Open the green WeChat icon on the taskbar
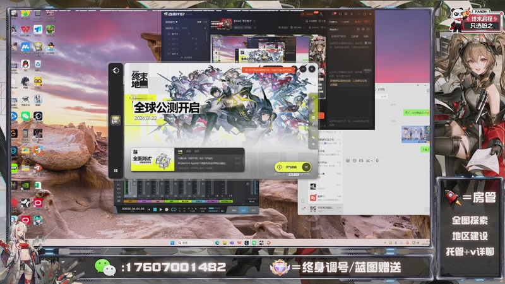This screenshot has height=284, width=505. click(x=254, y=243)
